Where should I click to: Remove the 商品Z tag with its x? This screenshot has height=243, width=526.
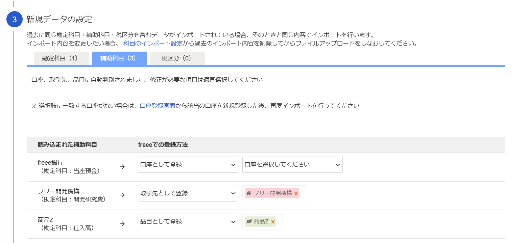(x=273, y=222)
